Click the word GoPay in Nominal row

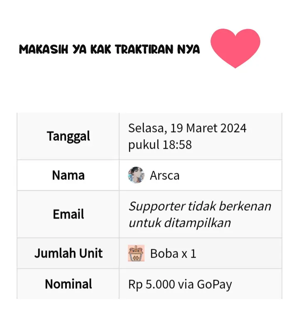(x=214, y=284)
